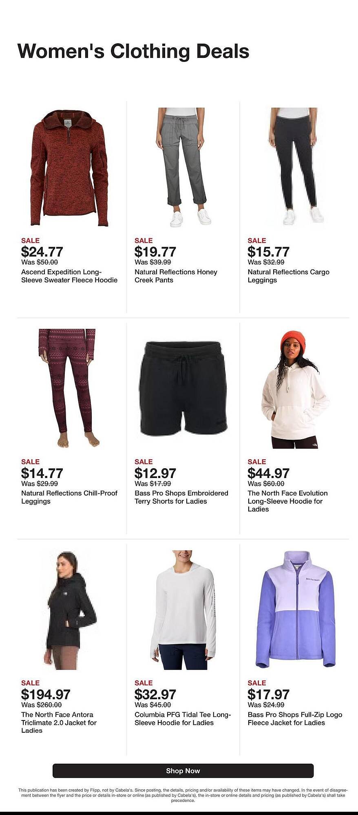Select the black Antora Triclimate jacket image
The height and width of the screenshot is (815, 358).
(x=69, y=610)
